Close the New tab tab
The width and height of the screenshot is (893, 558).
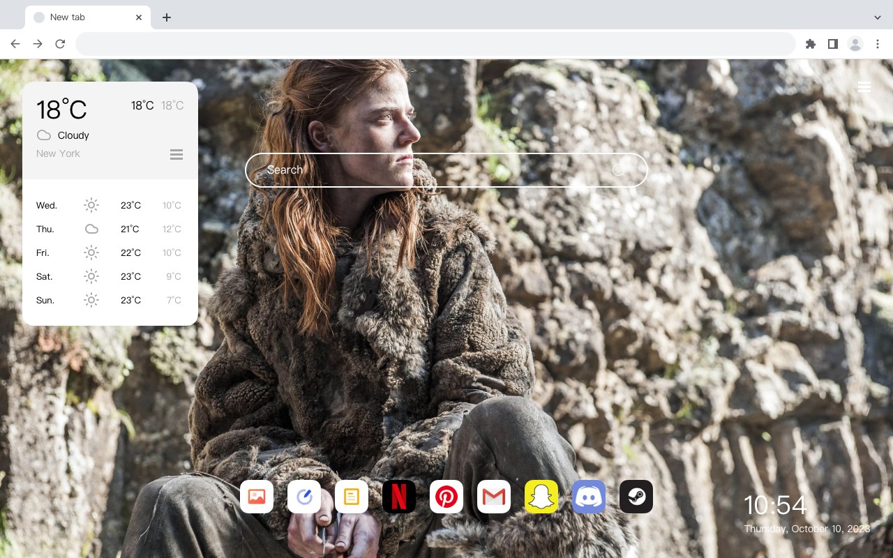coord(139,17)
